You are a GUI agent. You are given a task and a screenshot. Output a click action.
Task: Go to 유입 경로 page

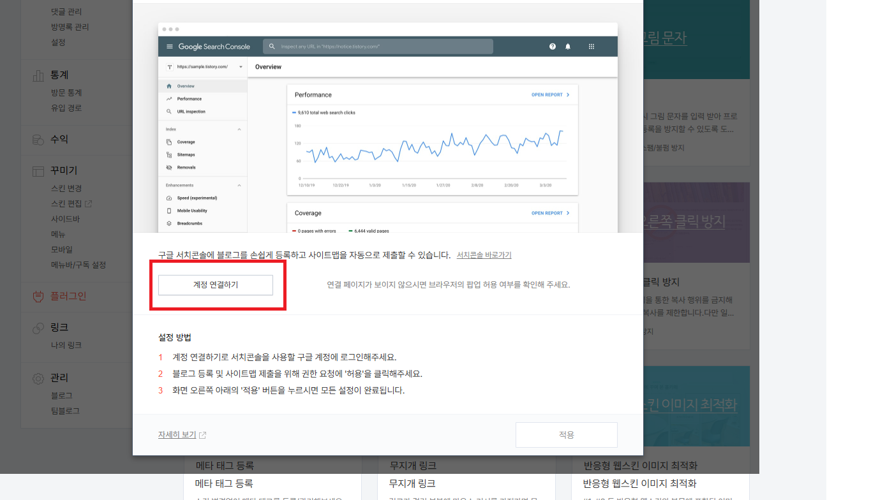[x=66, y=108]
